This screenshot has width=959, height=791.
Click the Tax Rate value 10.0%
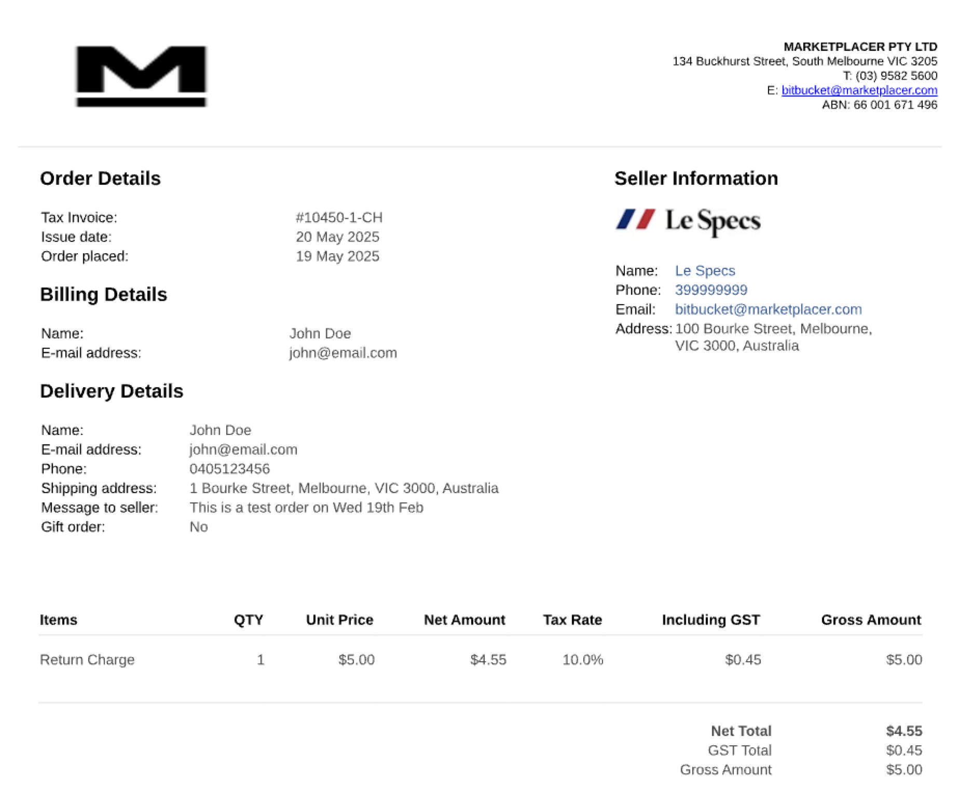583,660
